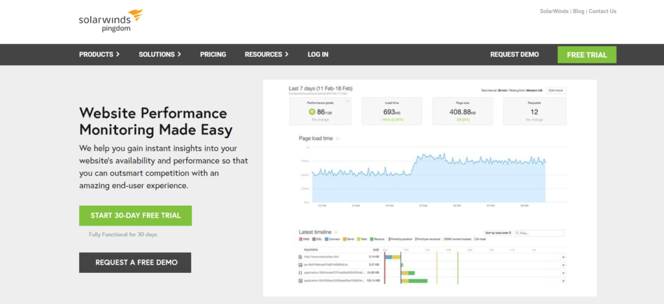Select Log In from navigation bar
This screenshot has width=664, height=304.
pos(318,54)
